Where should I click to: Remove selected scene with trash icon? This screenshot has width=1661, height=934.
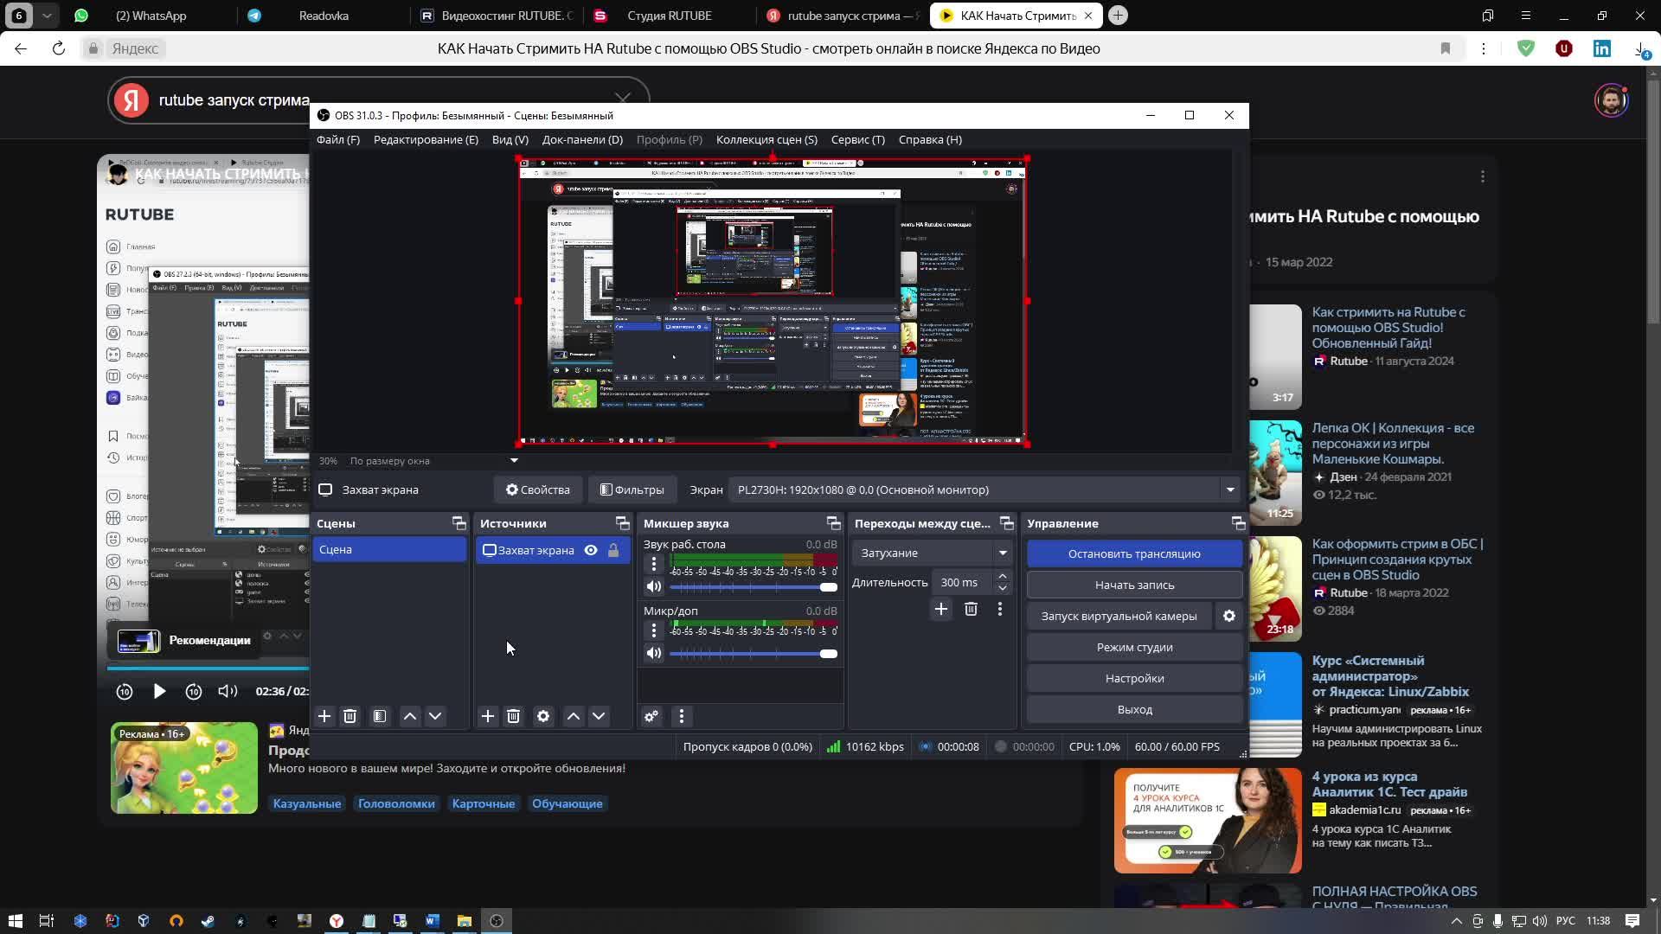350,716
